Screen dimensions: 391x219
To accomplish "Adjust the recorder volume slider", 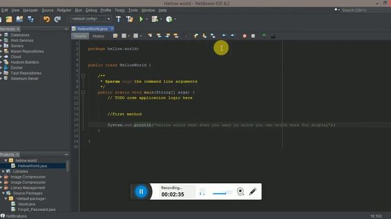I will click(x=222, y=193).
